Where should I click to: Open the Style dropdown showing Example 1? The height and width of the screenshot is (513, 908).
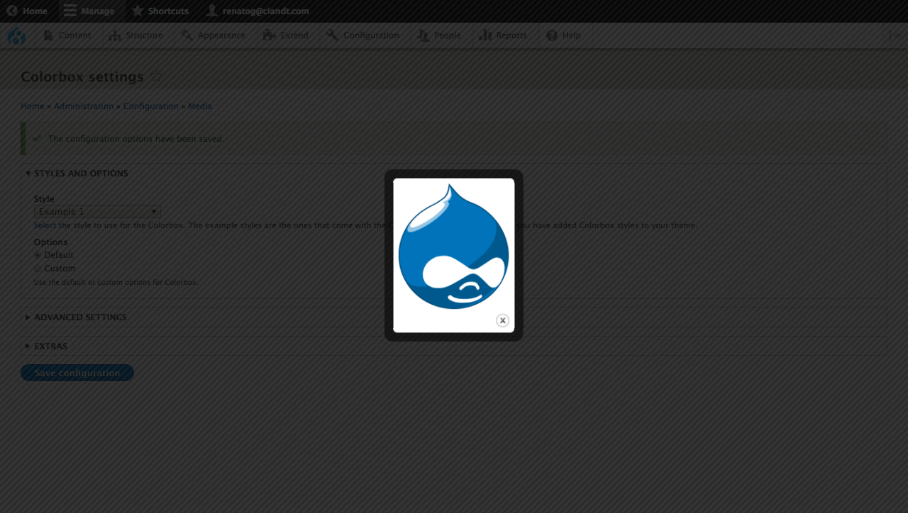pos(97,211)
